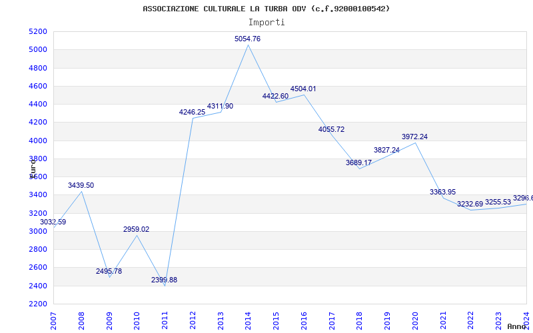This screenshot has height=333, width=533.
Task: Select the 4504.01 data label
Action: coord(303,89)
